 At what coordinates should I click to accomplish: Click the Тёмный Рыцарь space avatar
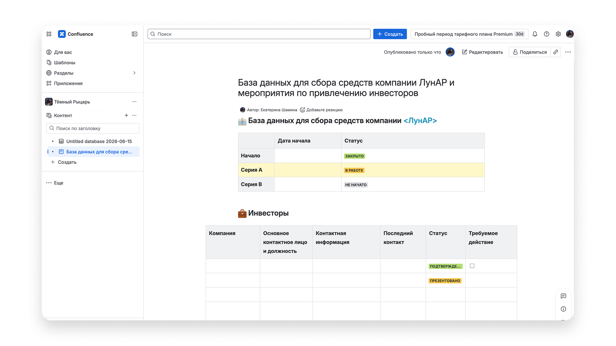pyautogui.click(x=49, y=102)
